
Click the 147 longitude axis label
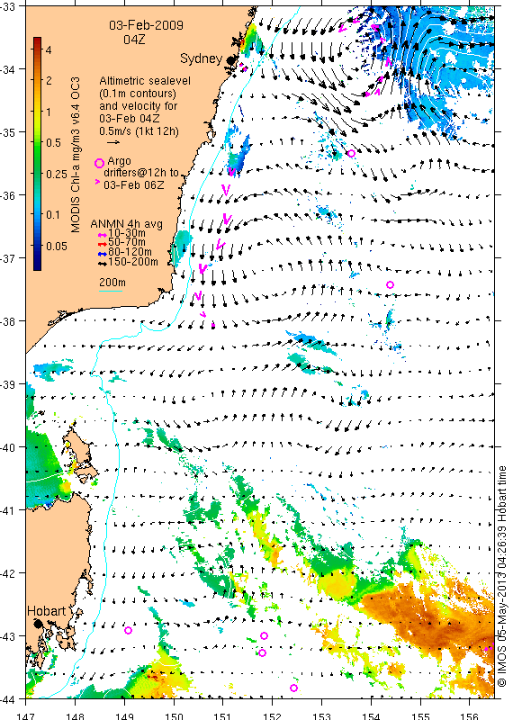click(25, 715)
